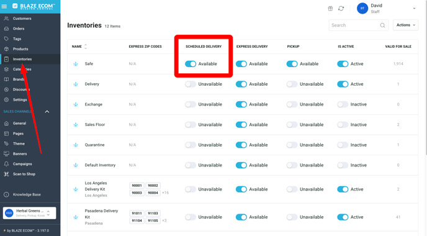Enable Pickup for Exchange inventory
The width and height of the screenshot is (427, 236).
[292, 104]
